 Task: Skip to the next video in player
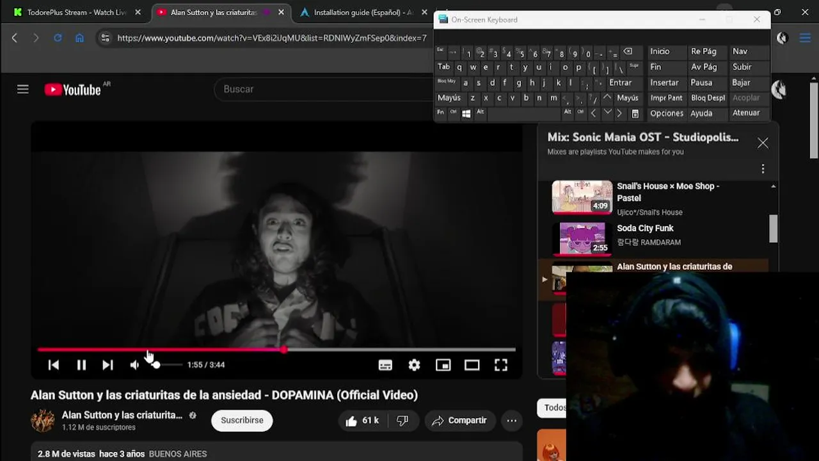(x=107, y=365)
